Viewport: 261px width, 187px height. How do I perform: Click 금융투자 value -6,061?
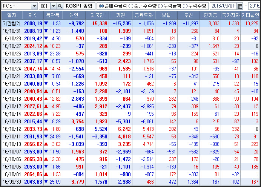pyautogui.click(x=147, y=122)
